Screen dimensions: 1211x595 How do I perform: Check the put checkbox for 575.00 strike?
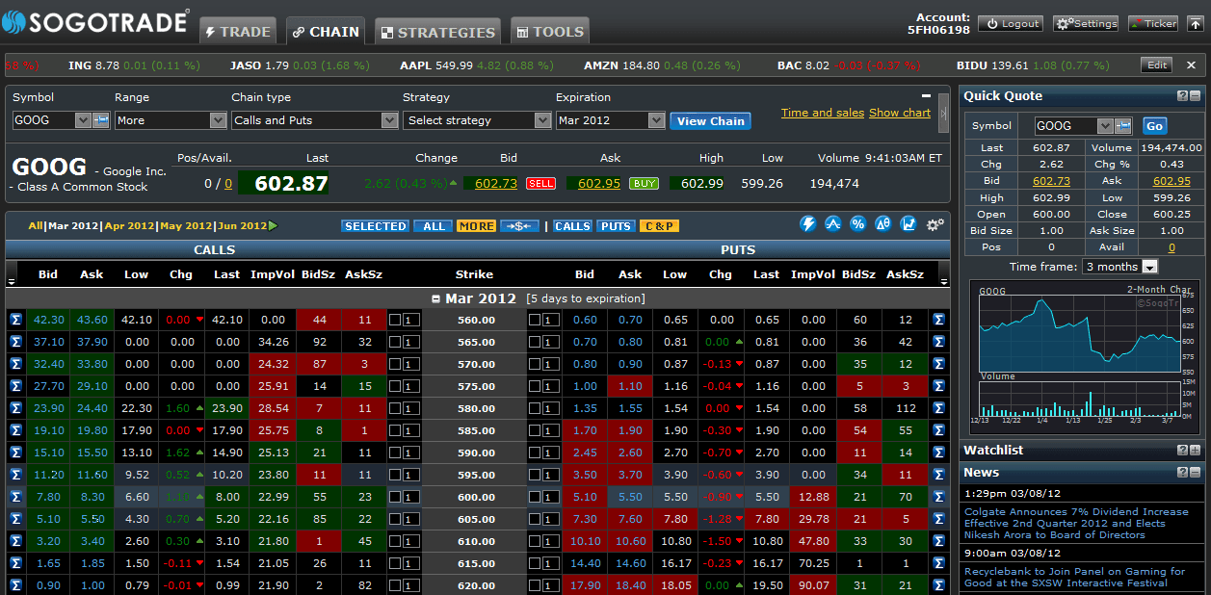(x=534, y=386)
